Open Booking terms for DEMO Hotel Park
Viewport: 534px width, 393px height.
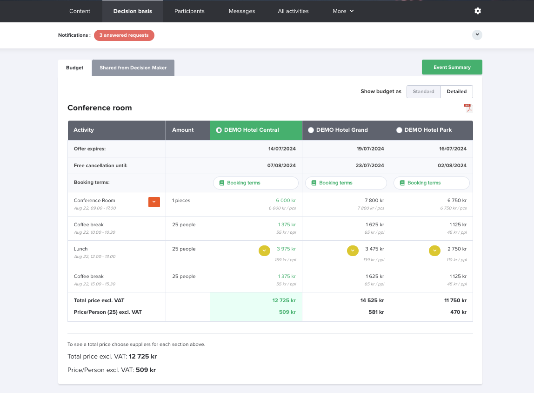click(x=432, y=183)
